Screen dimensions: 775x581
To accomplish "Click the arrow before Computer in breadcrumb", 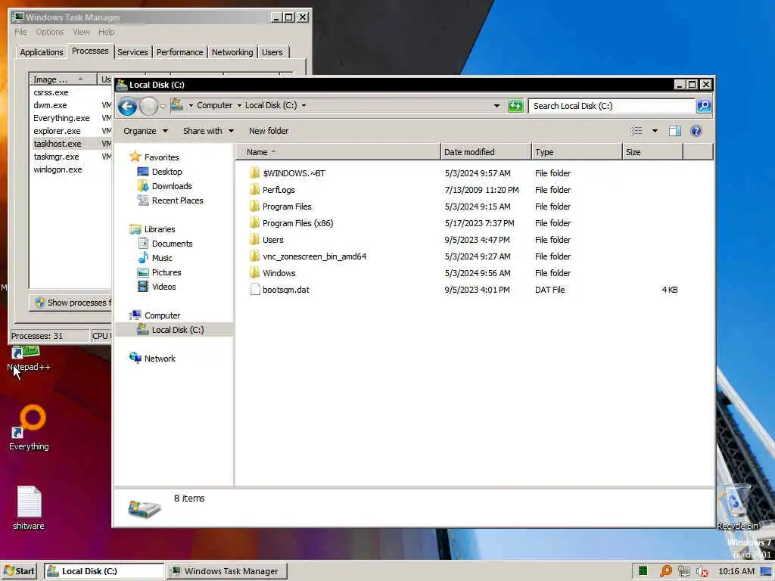I will click(191, 105).
